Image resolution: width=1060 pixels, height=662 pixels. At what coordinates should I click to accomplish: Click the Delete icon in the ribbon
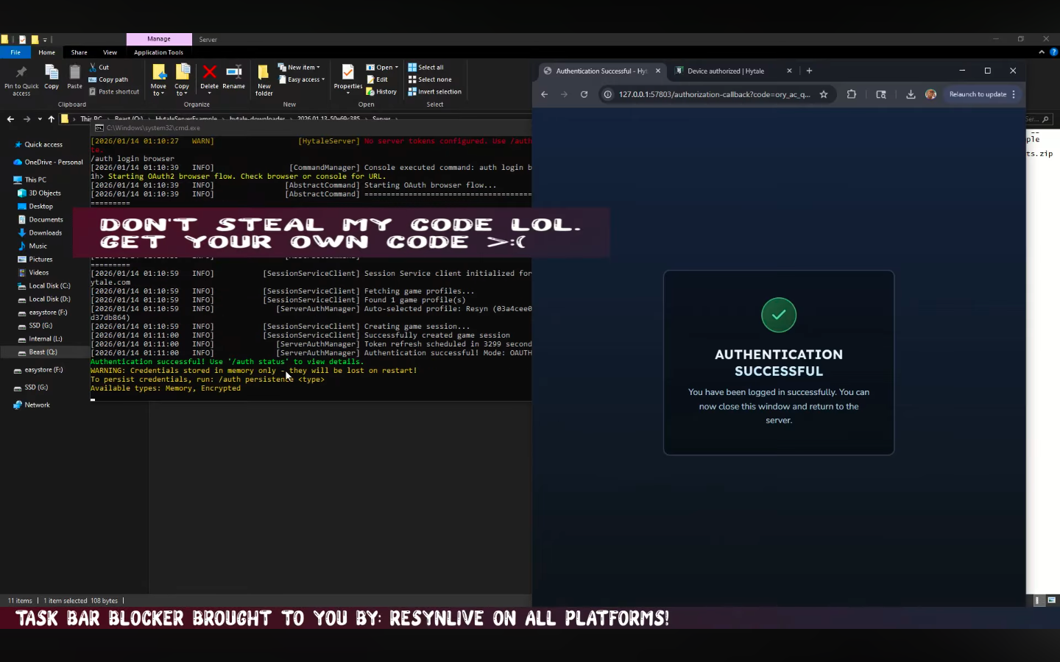(209, 74)
